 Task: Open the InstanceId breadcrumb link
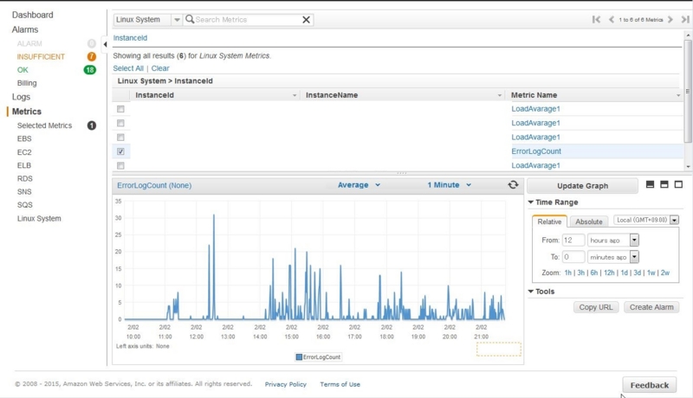[130, 38]
